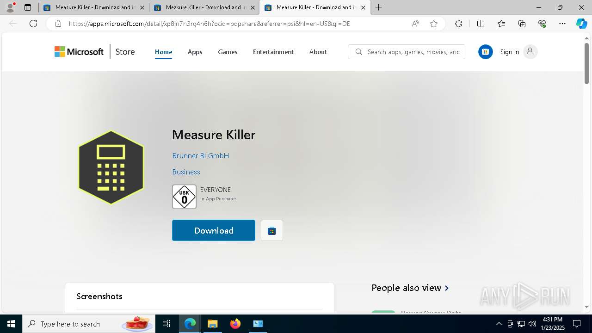Viewport: 592px width, 333px height.
Task: Open File Explorer from the taskbar
Action: point(212,324)
